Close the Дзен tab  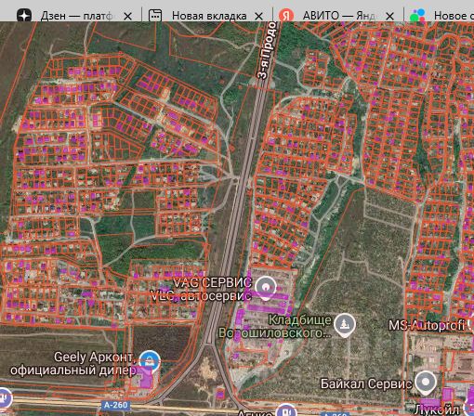(127, 16)
